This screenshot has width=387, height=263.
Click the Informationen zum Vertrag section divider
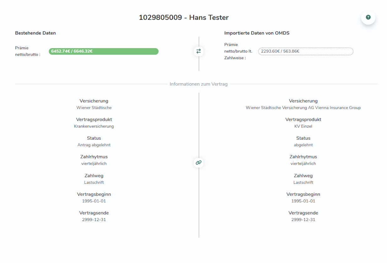tap(198, 84)
